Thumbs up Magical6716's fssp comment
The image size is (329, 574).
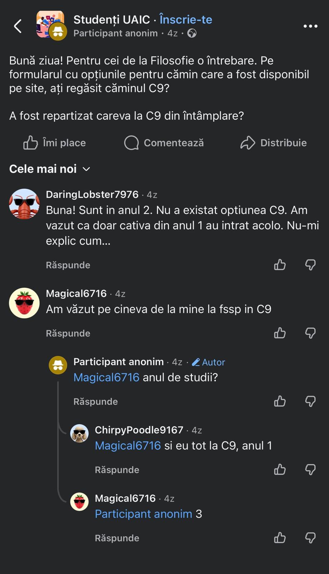pos(280,333)
